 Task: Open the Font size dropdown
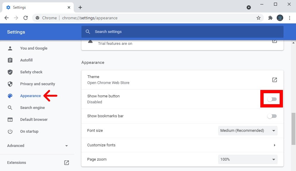click(248, 131)
